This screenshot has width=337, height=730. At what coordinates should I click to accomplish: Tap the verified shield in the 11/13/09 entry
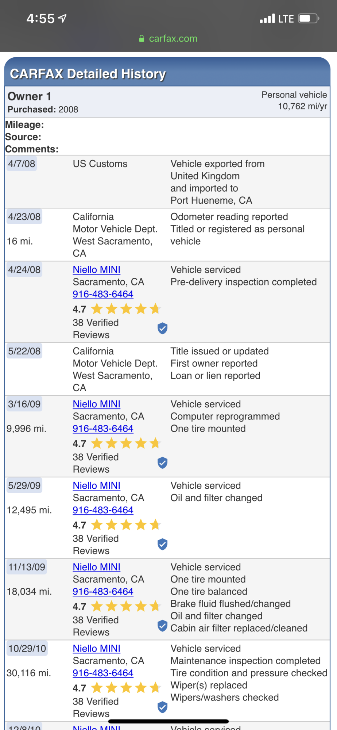point(162,626)
